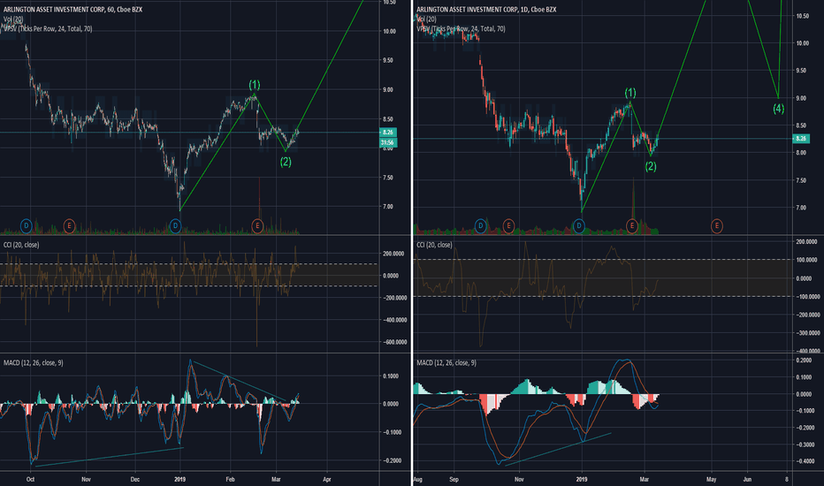The image size is (824, 486).
Task: Click the dividend D marker at 2019 on the daily chart
Action: 578,226
